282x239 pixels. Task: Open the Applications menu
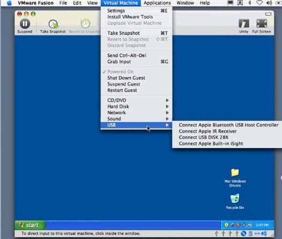click(x=157, y=3)
